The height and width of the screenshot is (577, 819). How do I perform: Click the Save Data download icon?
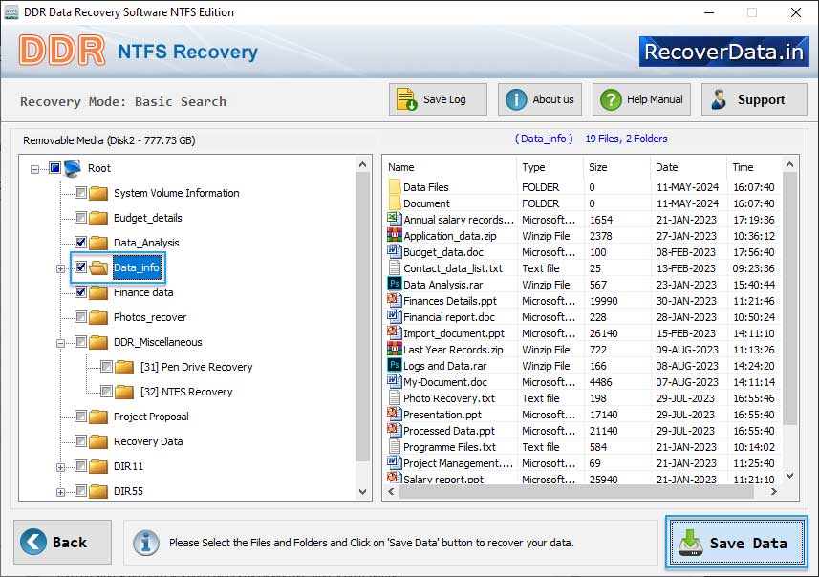coord(691,543)
